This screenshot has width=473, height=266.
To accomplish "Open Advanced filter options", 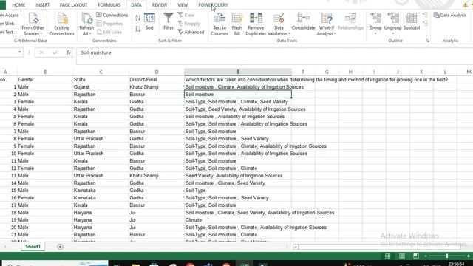I will tap(191, 32).
